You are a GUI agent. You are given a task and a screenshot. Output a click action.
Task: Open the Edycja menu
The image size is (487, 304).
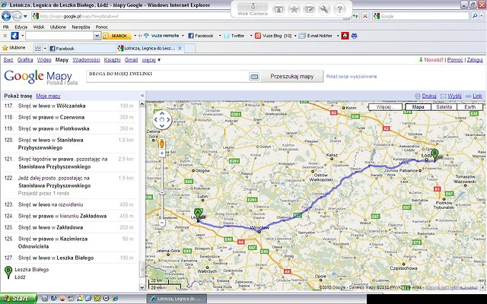[21, 27]
